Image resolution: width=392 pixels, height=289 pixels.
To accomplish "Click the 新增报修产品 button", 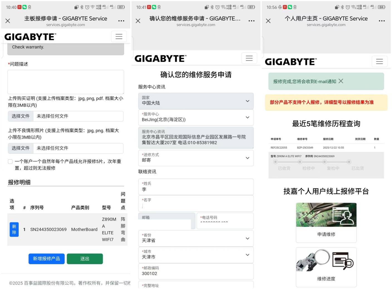I will [x=46, y=259].
